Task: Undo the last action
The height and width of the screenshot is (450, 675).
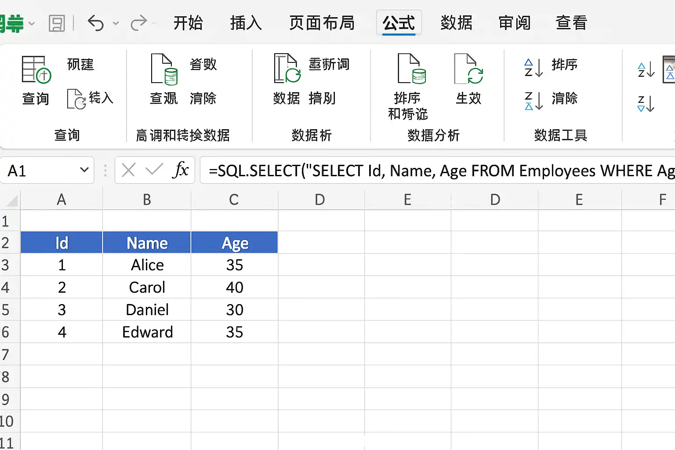Action: (95, 23)
